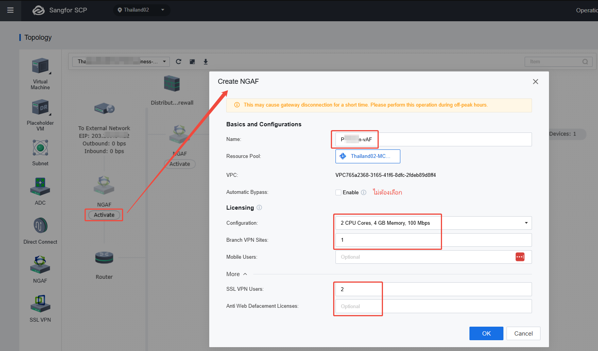
Task: Enable the Automatic Bypass checkbox
Action: point(339,193)
